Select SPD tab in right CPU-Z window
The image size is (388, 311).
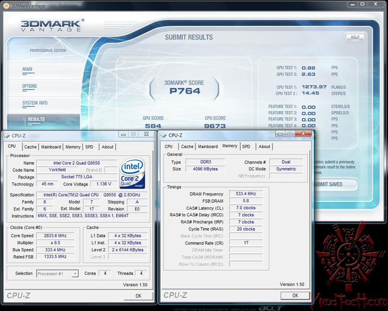point(246,146)
